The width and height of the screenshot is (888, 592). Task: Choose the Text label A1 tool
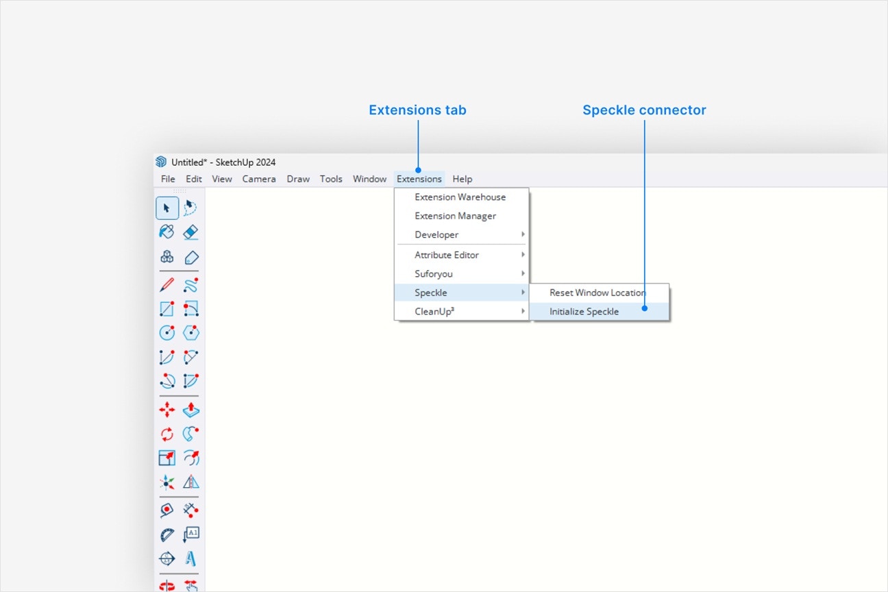(191, 534)
